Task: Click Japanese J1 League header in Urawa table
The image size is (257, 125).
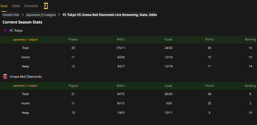Action: tap(25, 86)
